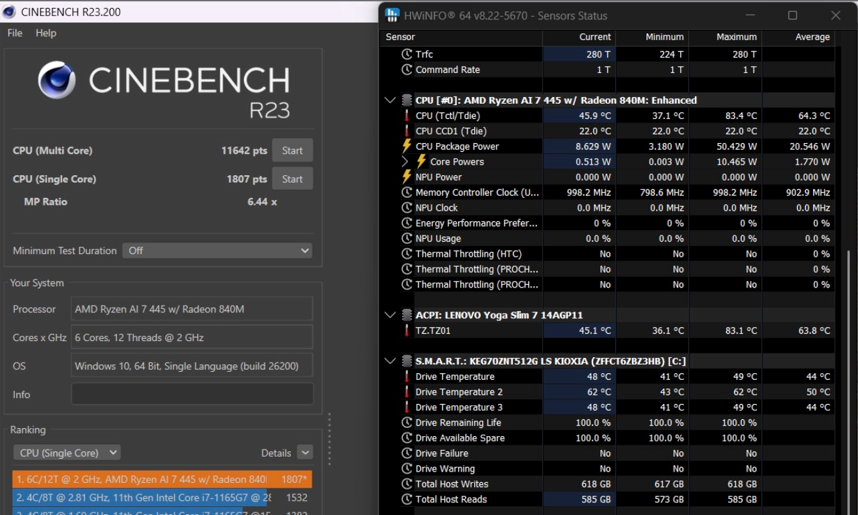Click the Current column header

(x=580, y=37)
